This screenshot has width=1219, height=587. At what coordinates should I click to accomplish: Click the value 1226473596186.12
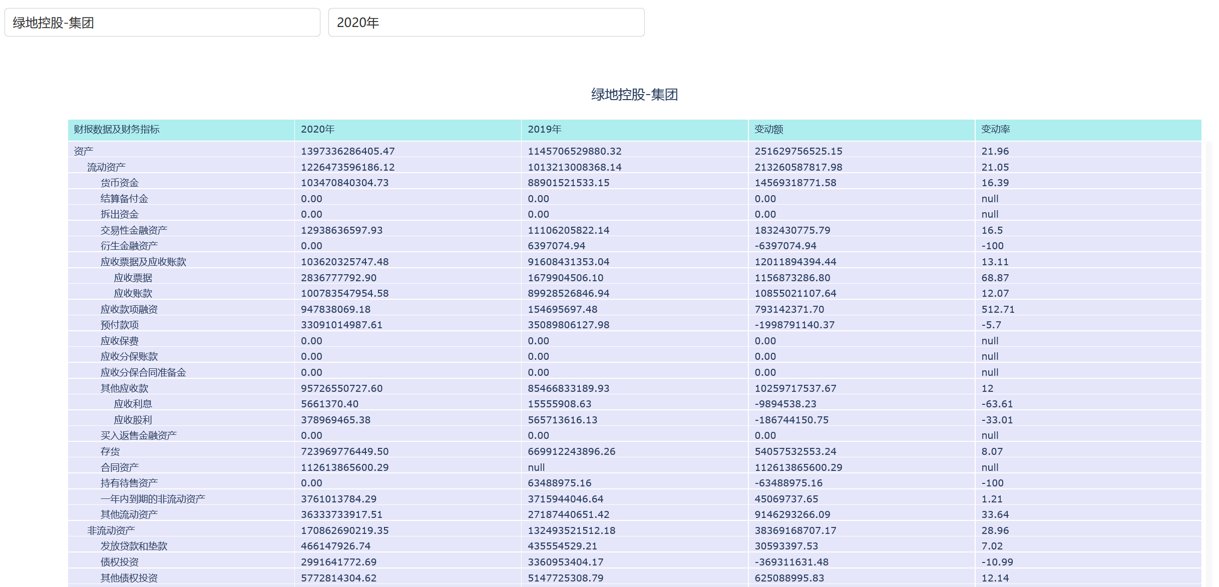[347, 167]
